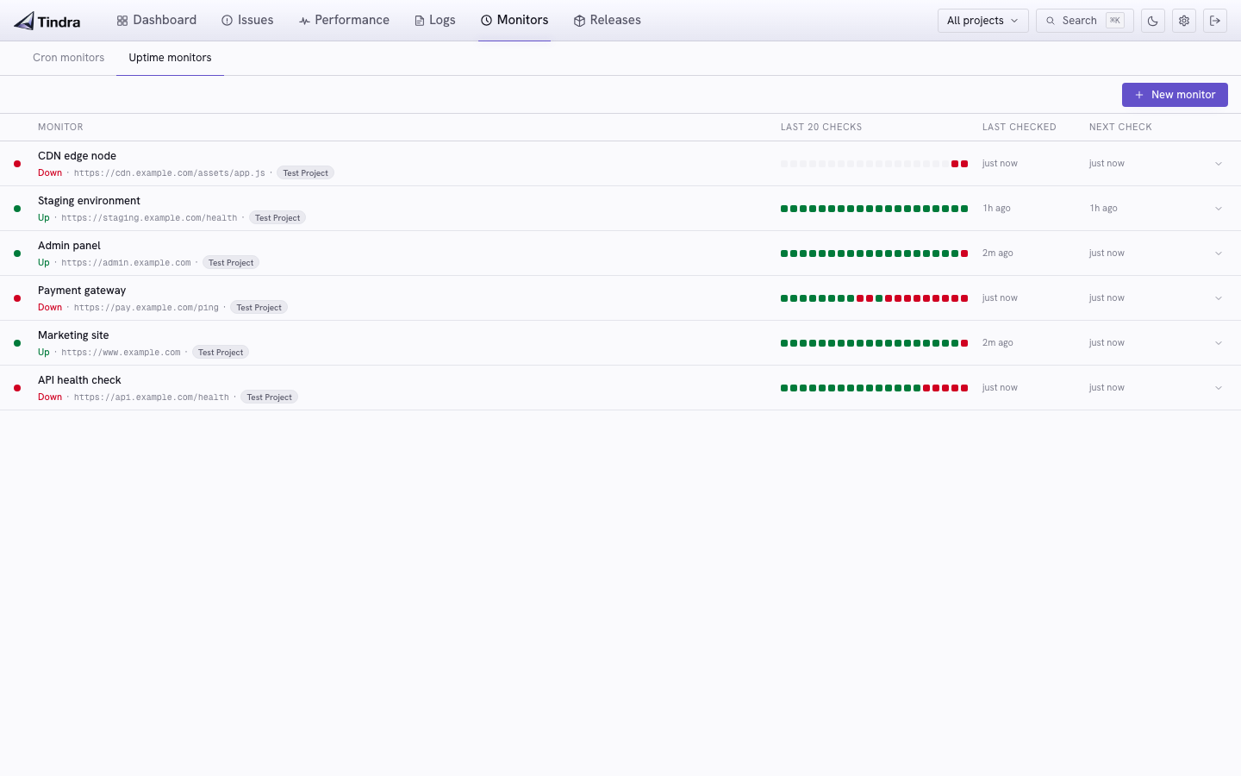The height and width of the screenshot is (776, 1241).
Task: Click the Down status on Payment gateway
Action: (50, 308)
